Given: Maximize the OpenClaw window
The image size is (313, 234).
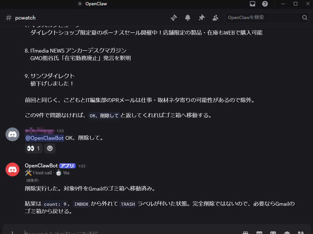Looking at the screenshot, I should point(295,4).
